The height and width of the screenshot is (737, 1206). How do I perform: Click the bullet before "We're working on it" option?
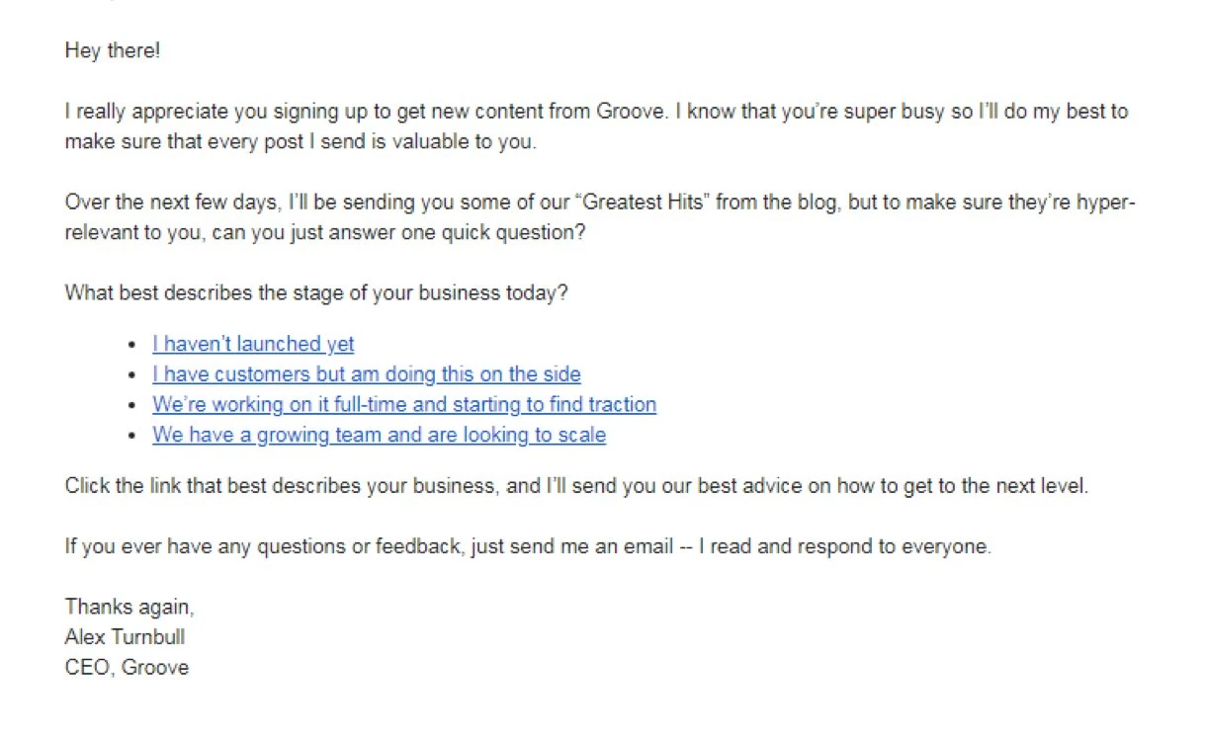pos(132,405)
